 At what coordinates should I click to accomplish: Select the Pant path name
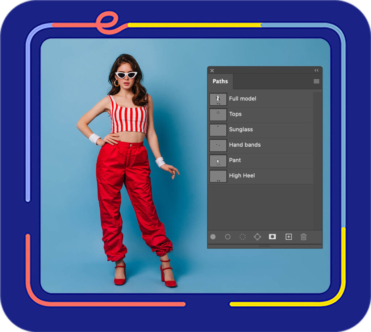coord(235,160)
